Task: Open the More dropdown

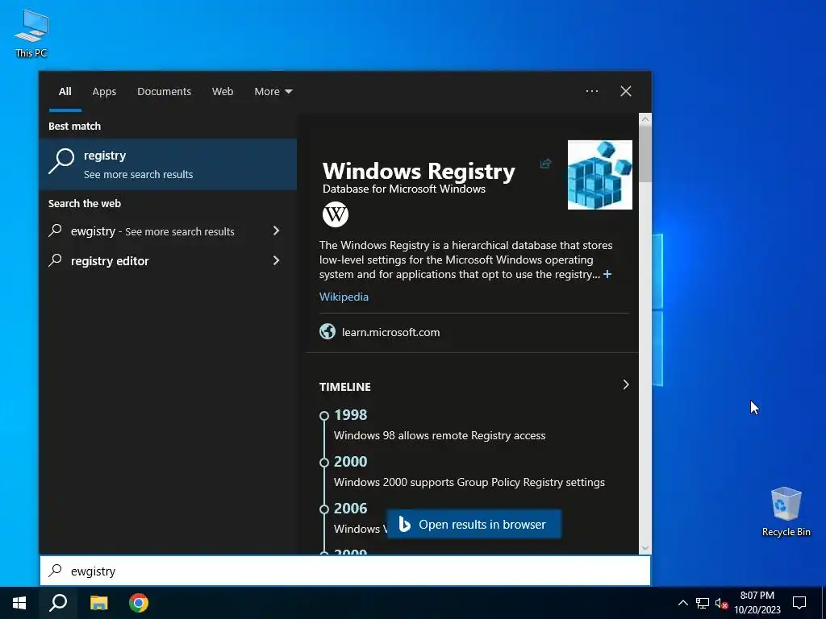Action: (273, 91)
